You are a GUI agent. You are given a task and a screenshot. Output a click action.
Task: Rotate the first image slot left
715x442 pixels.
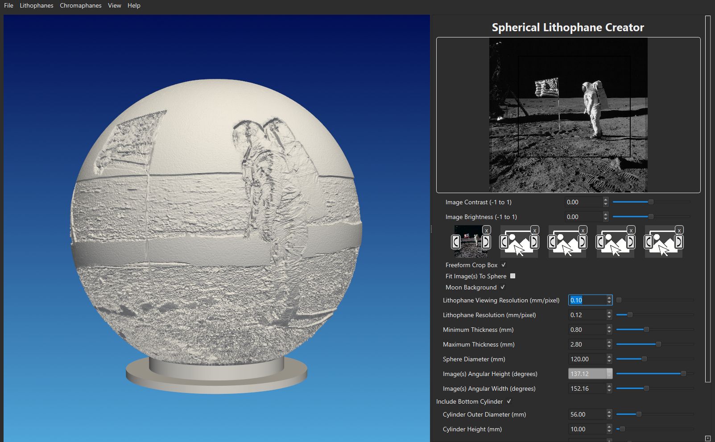pyautogui.click(x=455, y=242)
